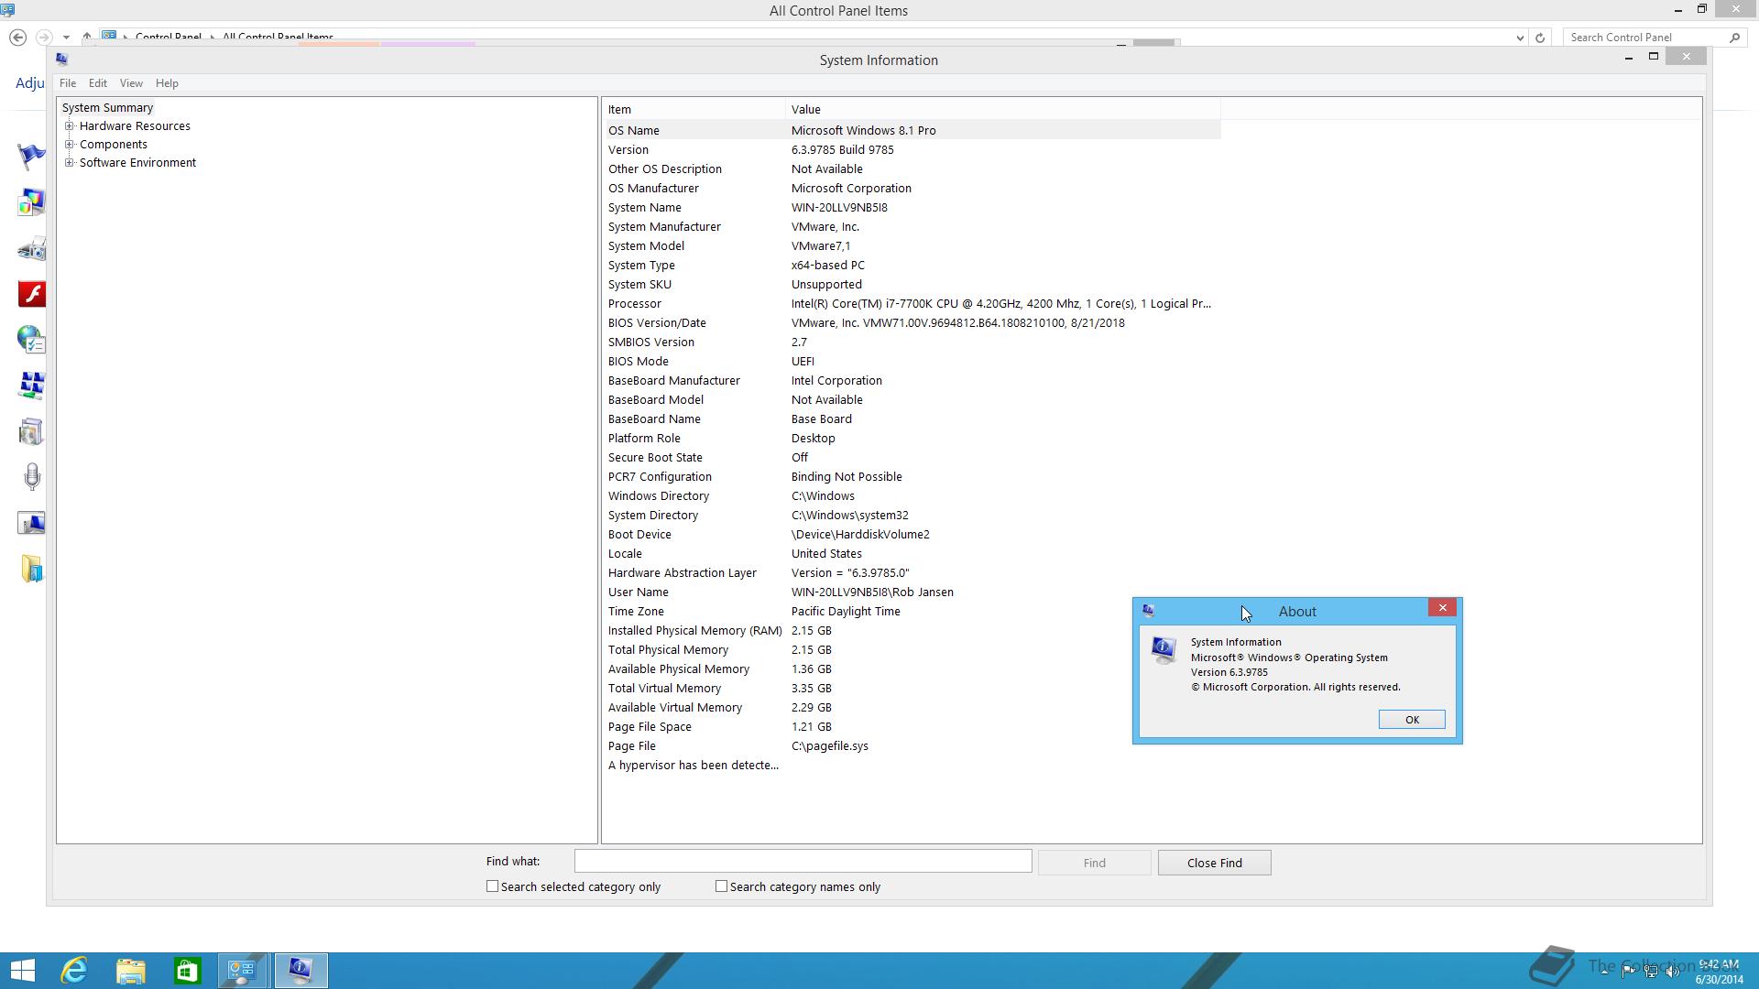
Task: Select the OS Name row
Action: 912,130
